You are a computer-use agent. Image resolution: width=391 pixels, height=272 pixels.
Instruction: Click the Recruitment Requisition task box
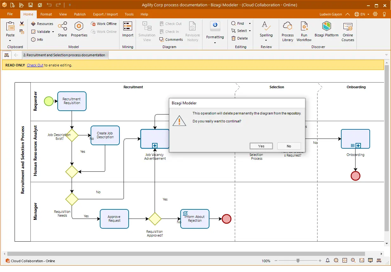click(x=72, y=101)
